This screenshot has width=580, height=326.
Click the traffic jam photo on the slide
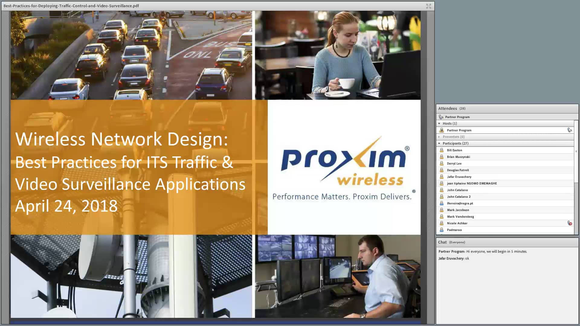pos(131,55)
